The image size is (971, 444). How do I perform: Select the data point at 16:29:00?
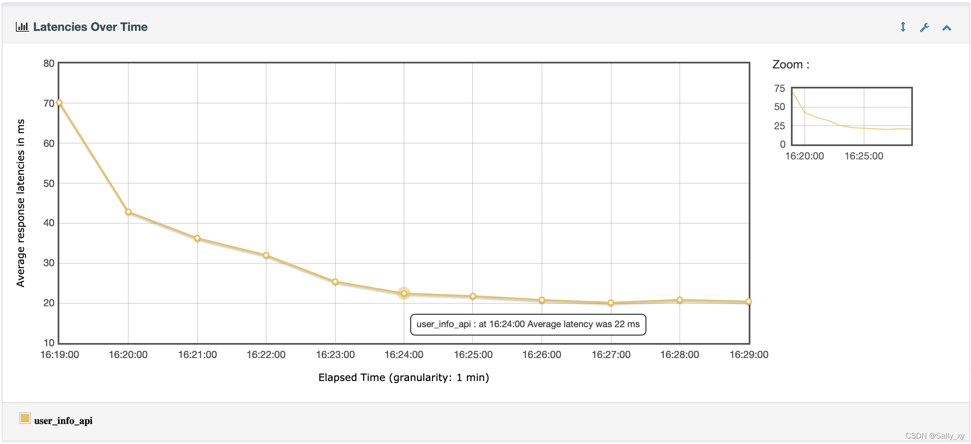(749, 302)
